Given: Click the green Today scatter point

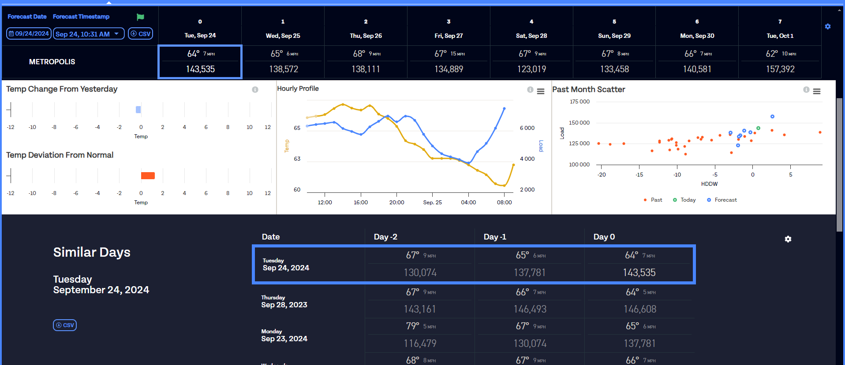Looking at the screenshot, I should (758, 128).
